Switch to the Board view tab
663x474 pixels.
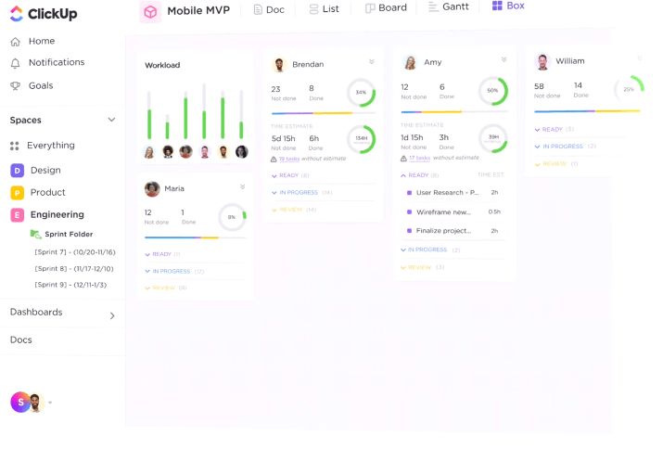(x=386, y=8)
